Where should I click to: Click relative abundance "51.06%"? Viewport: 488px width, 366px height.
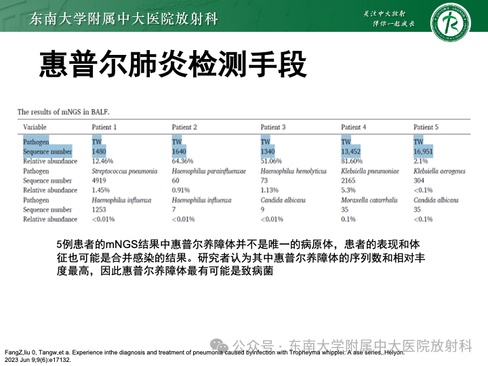pos(271,161)
